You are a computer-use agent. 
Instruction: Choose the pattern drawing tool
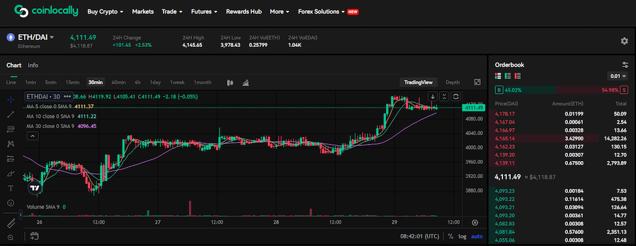coord(11,144)
